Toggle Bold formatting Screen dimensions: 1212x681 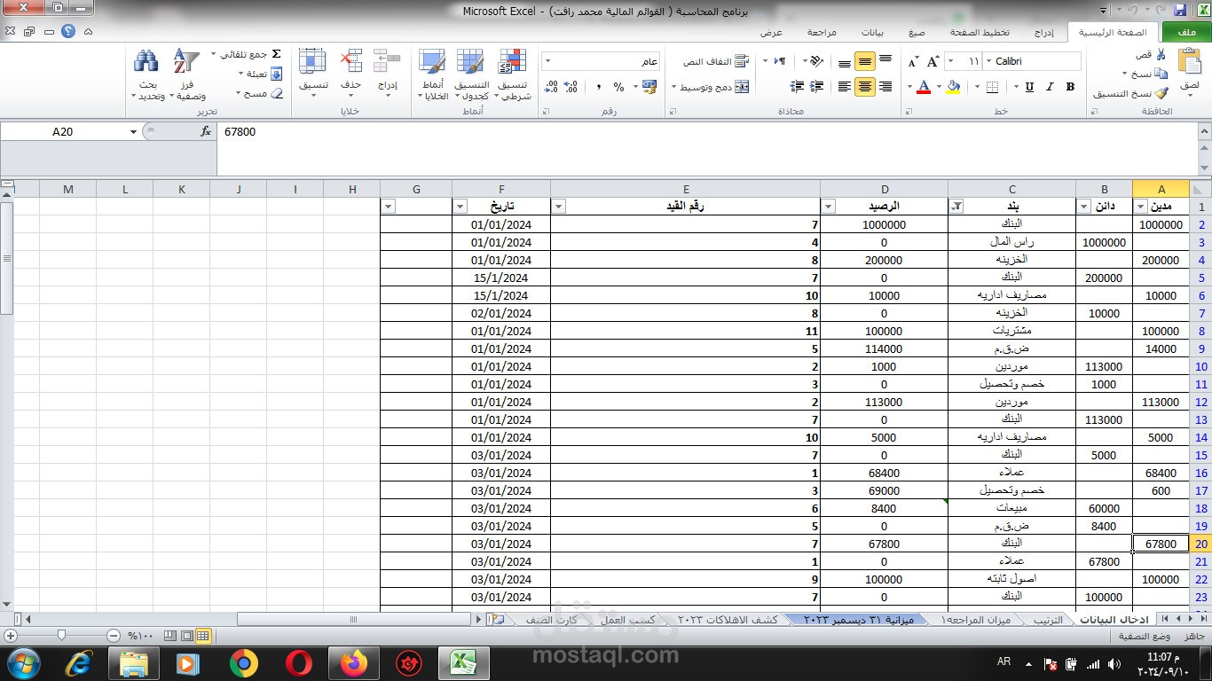1070,87
